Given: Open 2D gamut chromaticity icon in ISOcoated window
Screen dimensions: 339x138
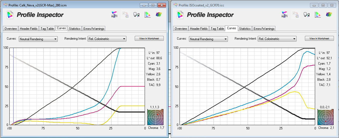Looking at the screenshot, I should (x=318, y=15).
